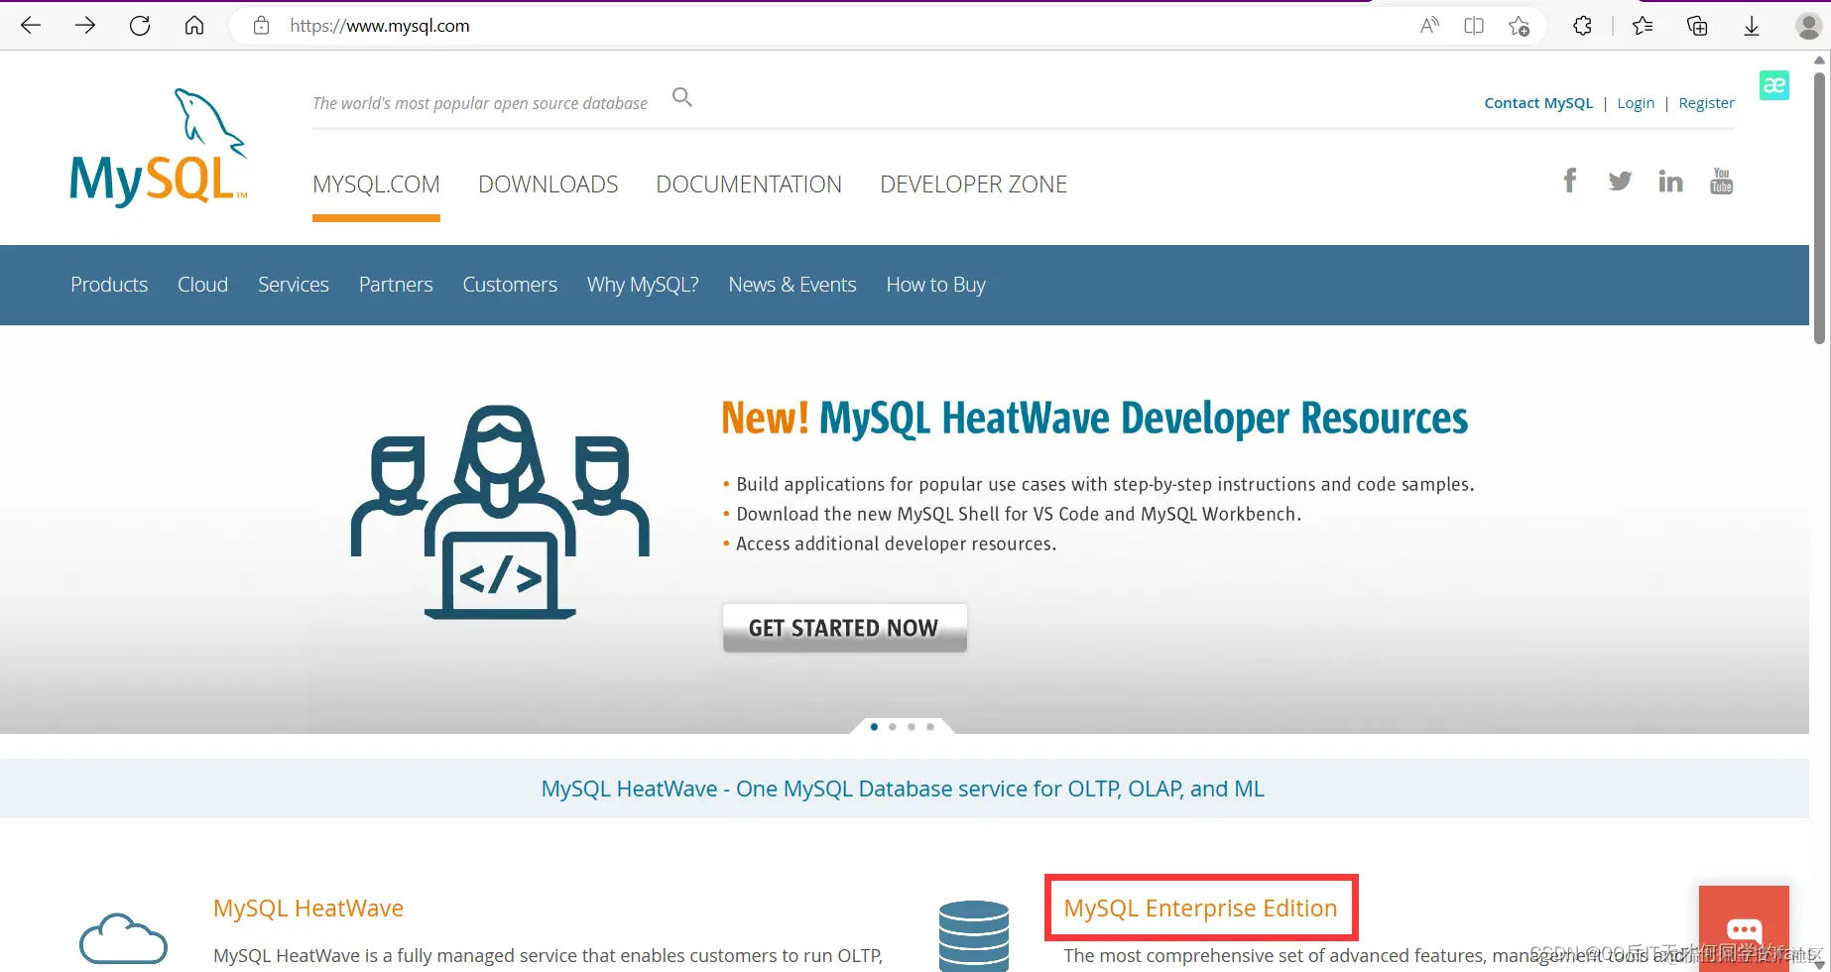Open MySQL HeatWave OLTP, OLAP, ML link
The width and height of the screenshot is (1831, 972).
(903, 789)
